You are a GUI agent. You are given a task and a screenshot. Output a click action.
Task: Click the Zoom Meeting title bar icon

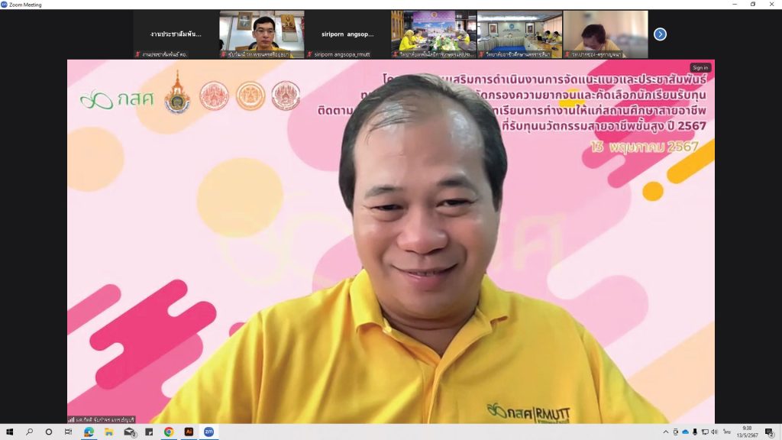tap(5, 5)
